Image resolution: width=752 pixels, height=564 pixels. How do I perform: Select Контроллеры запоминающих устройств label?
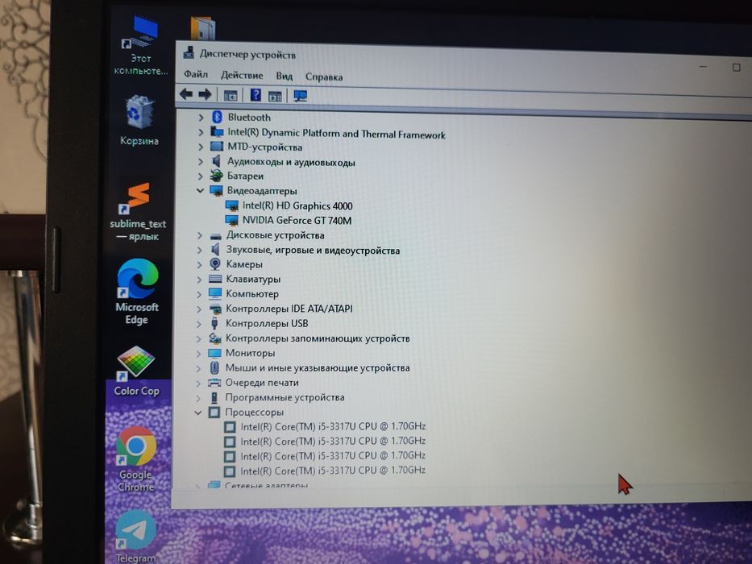click(x=318, y=338)
